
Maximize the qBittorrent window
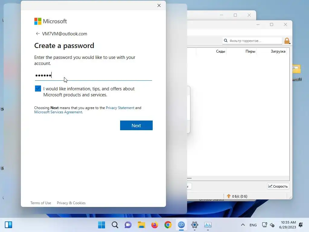272,24
